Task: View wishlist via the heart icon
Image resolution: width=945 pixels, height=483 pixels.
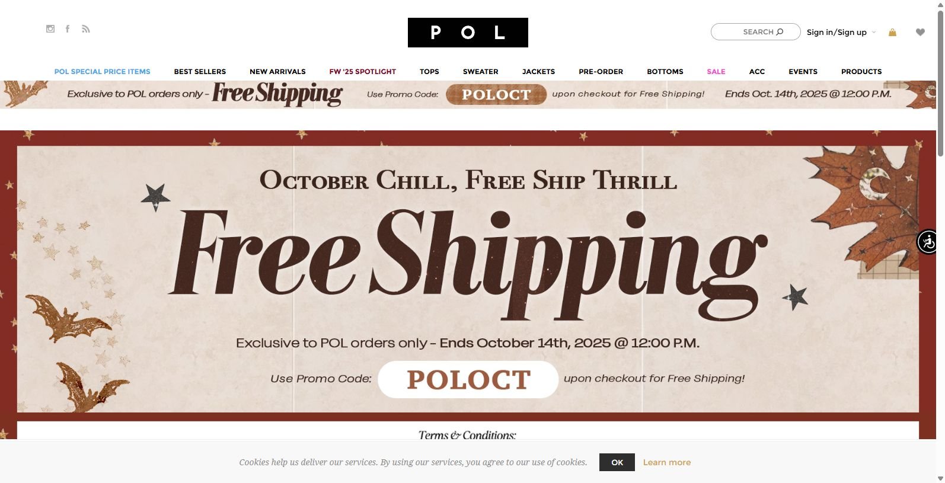Action: point(920,33)
